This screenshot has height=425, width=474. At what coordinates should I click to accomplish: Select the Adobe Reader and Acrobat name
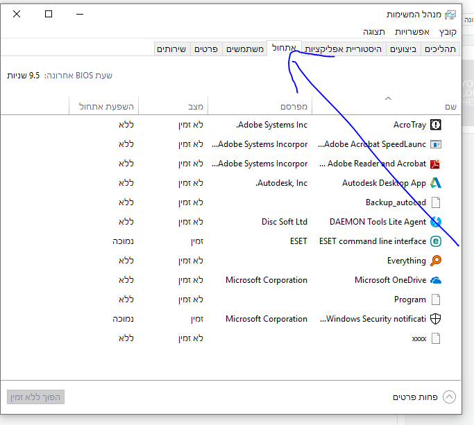373,164
